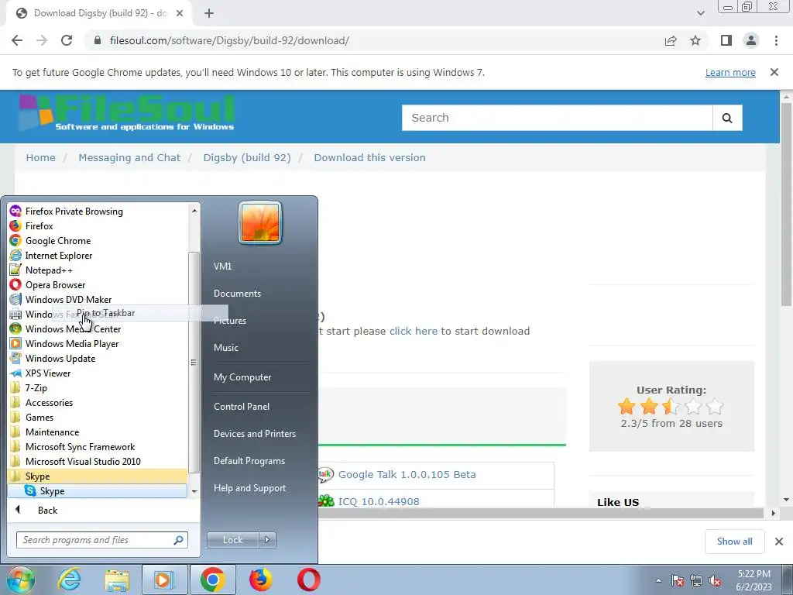Viewport: 793px width, 595px height.
Task: Click Show all downloads button
Action: [x=734, y=542]
